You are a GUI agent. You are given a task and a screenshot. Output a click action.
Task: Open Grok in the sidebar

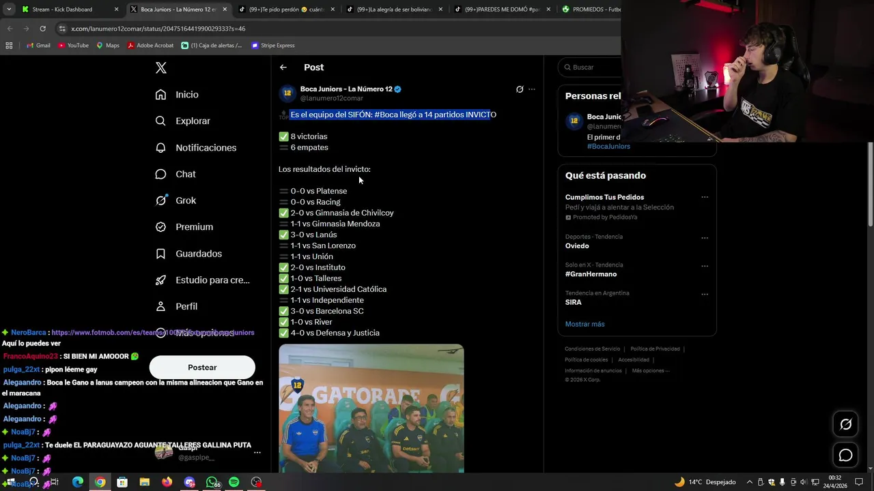(x=175, y=200)
